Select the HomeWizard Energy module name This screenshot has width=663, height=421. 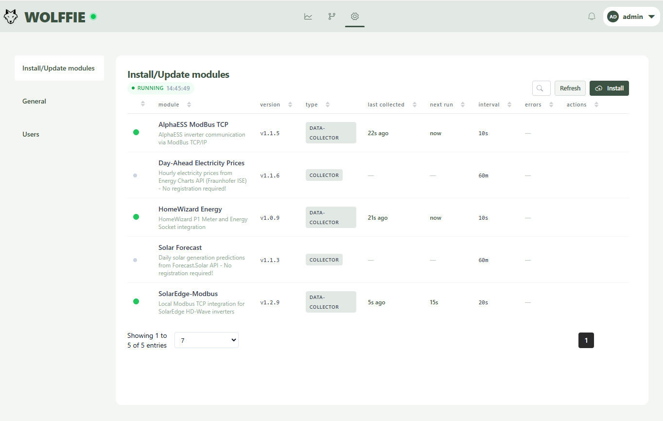pos(190,209)
